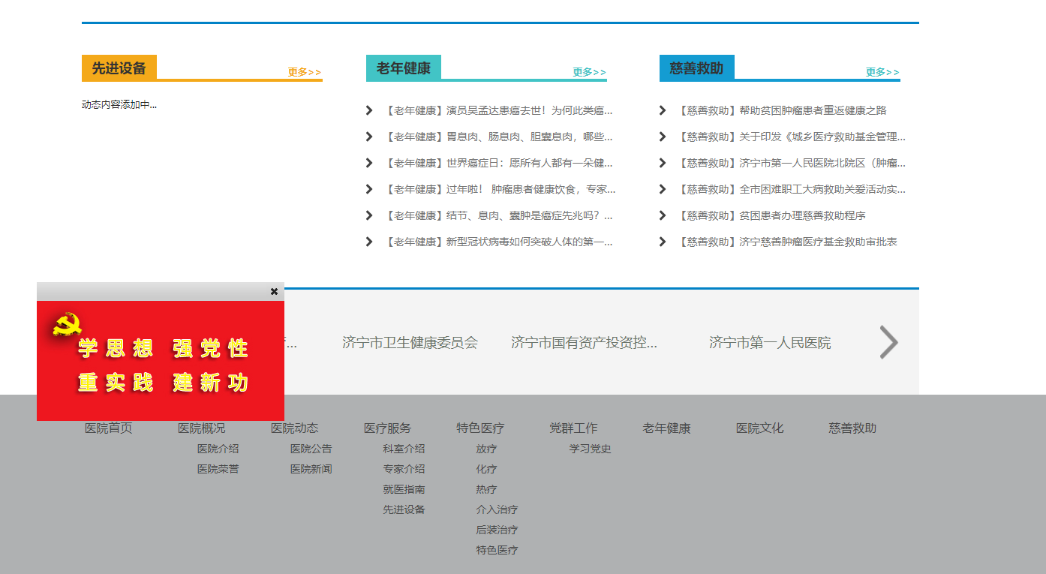The height and width of the screenshot is (574, 1046).
Task: Select the 慈善救助 section heading tab
Action: pyautogui.click(x=697, y=68)
